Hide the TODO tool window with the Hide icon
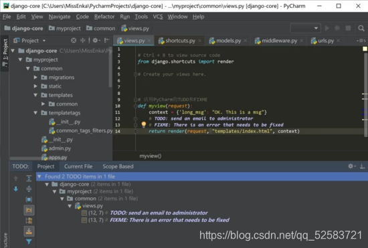This screenshot has width=368, height=248. [x=363, y=166]
